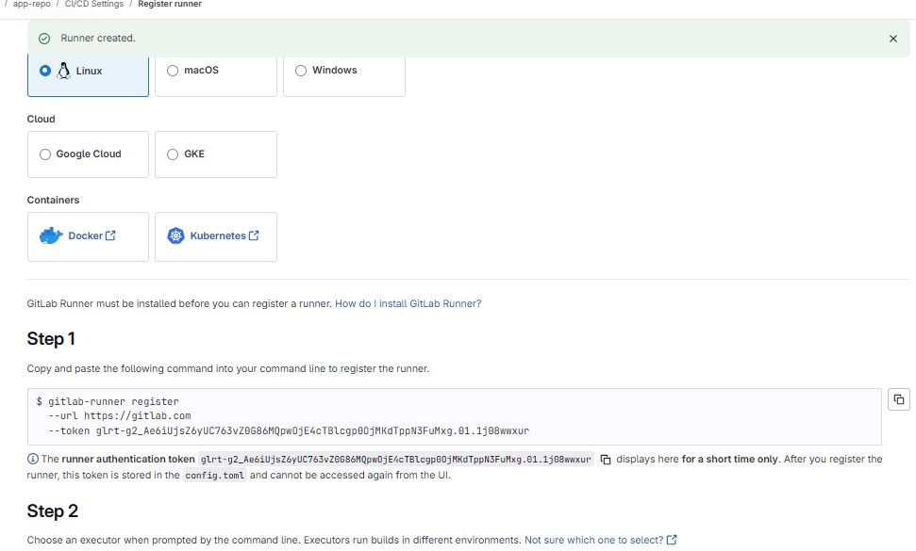
Task: Open CI/CD Settings breadcrumb
Action: (x=94, y=4)
